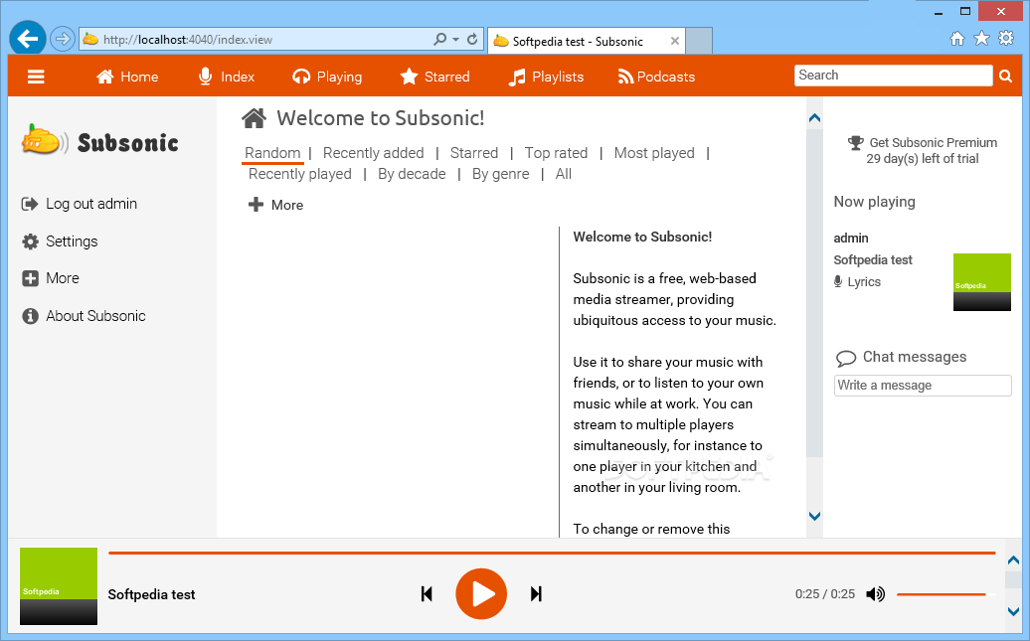Mute audio with the speaker icon
The image size is (1030, 641).
(x=875, y=594)
